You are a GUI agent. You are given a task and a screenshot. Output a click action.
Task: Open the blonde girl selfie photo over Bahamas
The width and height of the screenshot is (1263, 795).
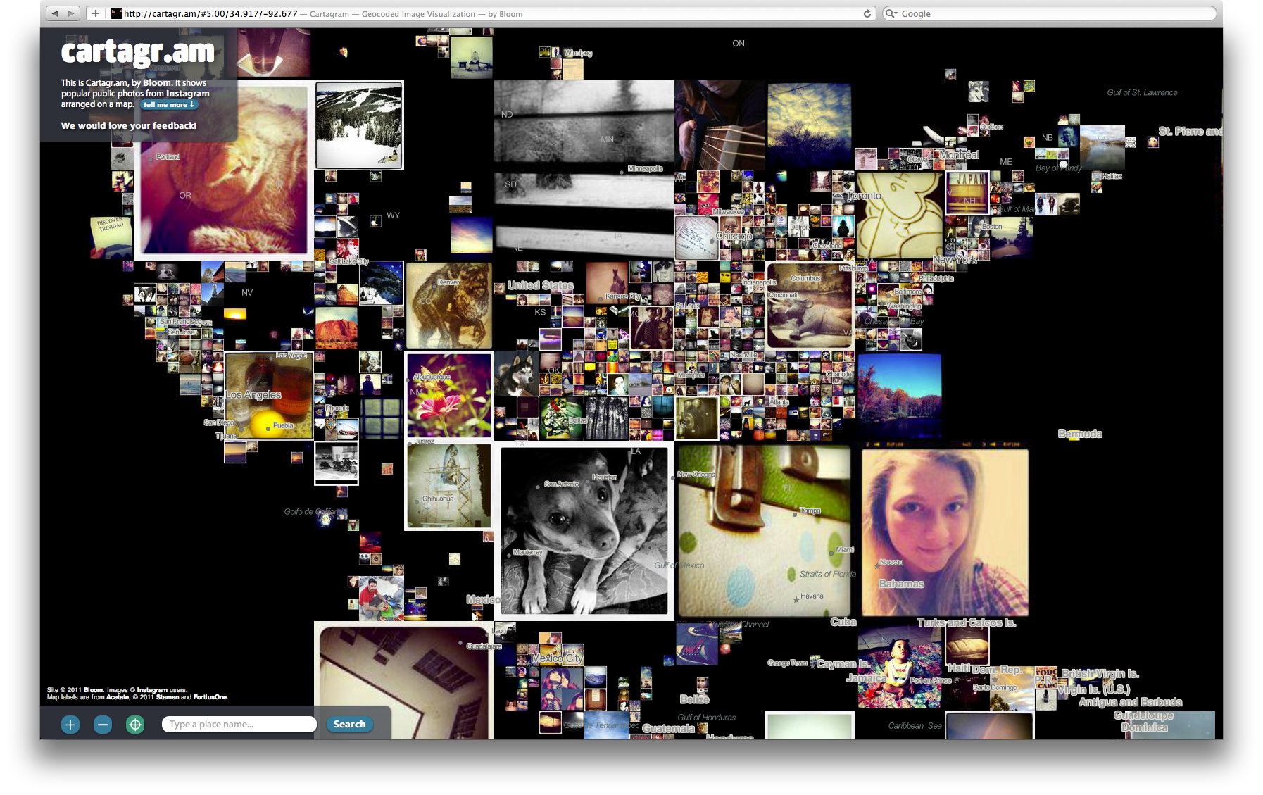(x=944, y=532)
